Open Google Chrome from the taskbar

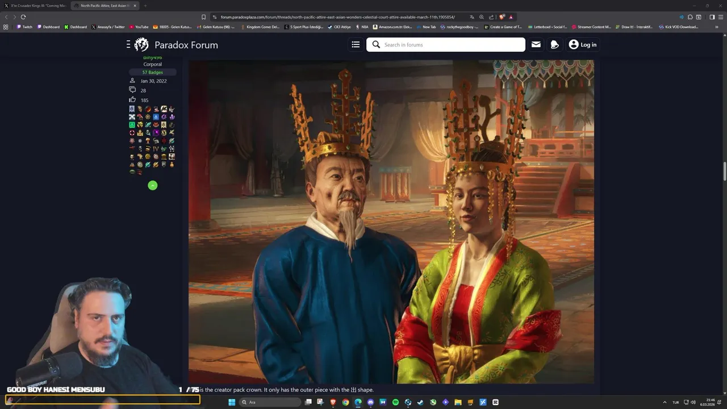click(x=345, y=402)
